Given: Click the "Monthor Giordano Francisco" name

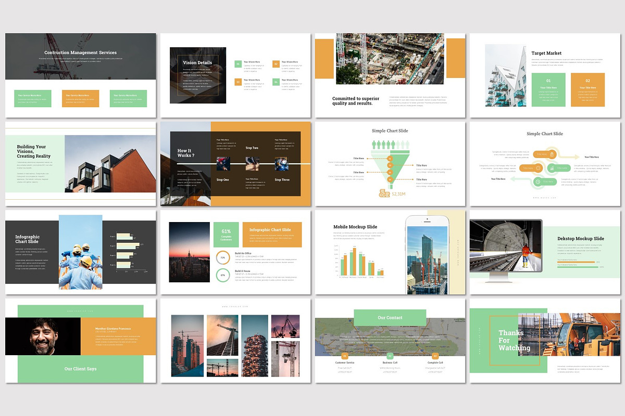Looking at the screenshot, I should 113,329.
